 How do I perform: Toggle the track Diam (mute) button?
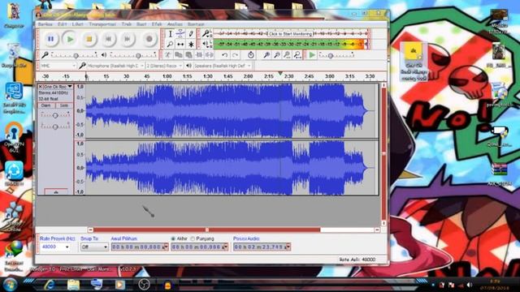pos(46,105)
